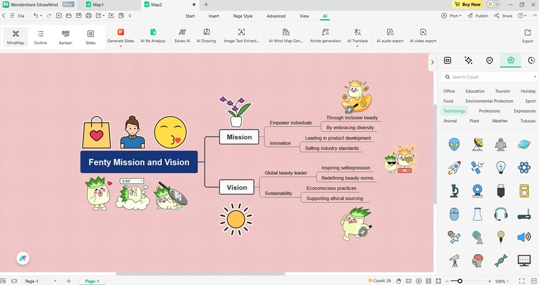This screenshot has height=285, width=539.
Task: Click the redo arrow icon
Action: [49, 16]
